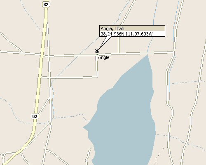Click the intersection where east-west road meets Highway 62
Viewport: 206px width, 165px height.
pos(42,56)
